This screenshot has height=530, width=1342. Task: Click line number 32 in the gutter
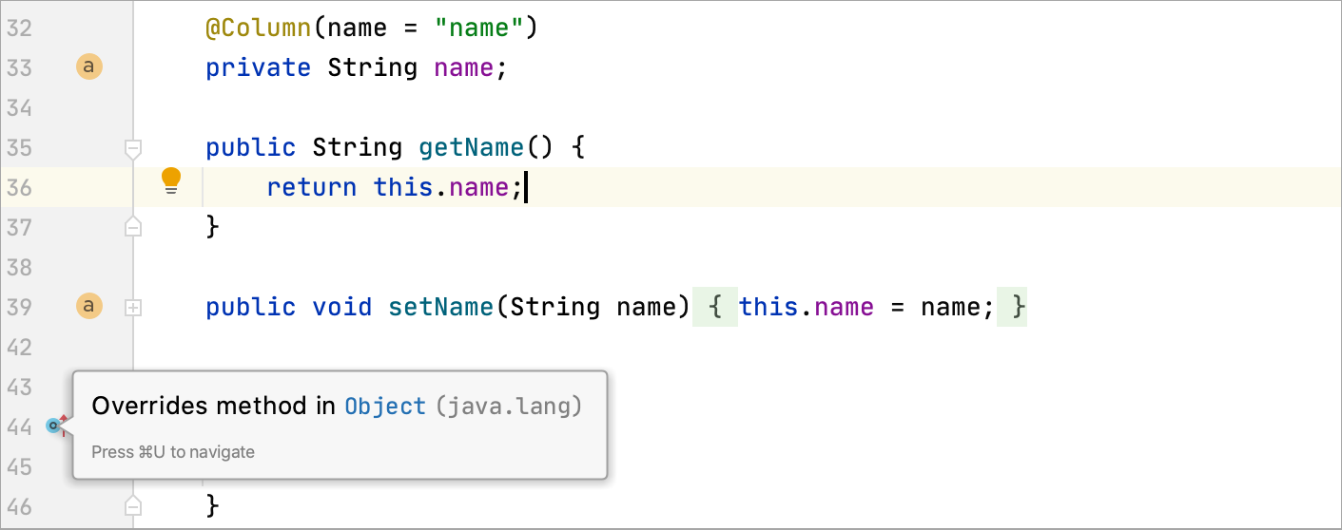coord(19,28)
